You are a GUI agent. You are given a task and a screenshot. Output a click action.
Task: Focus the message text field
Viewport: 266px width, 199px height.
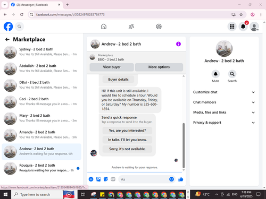coord(144,179)
